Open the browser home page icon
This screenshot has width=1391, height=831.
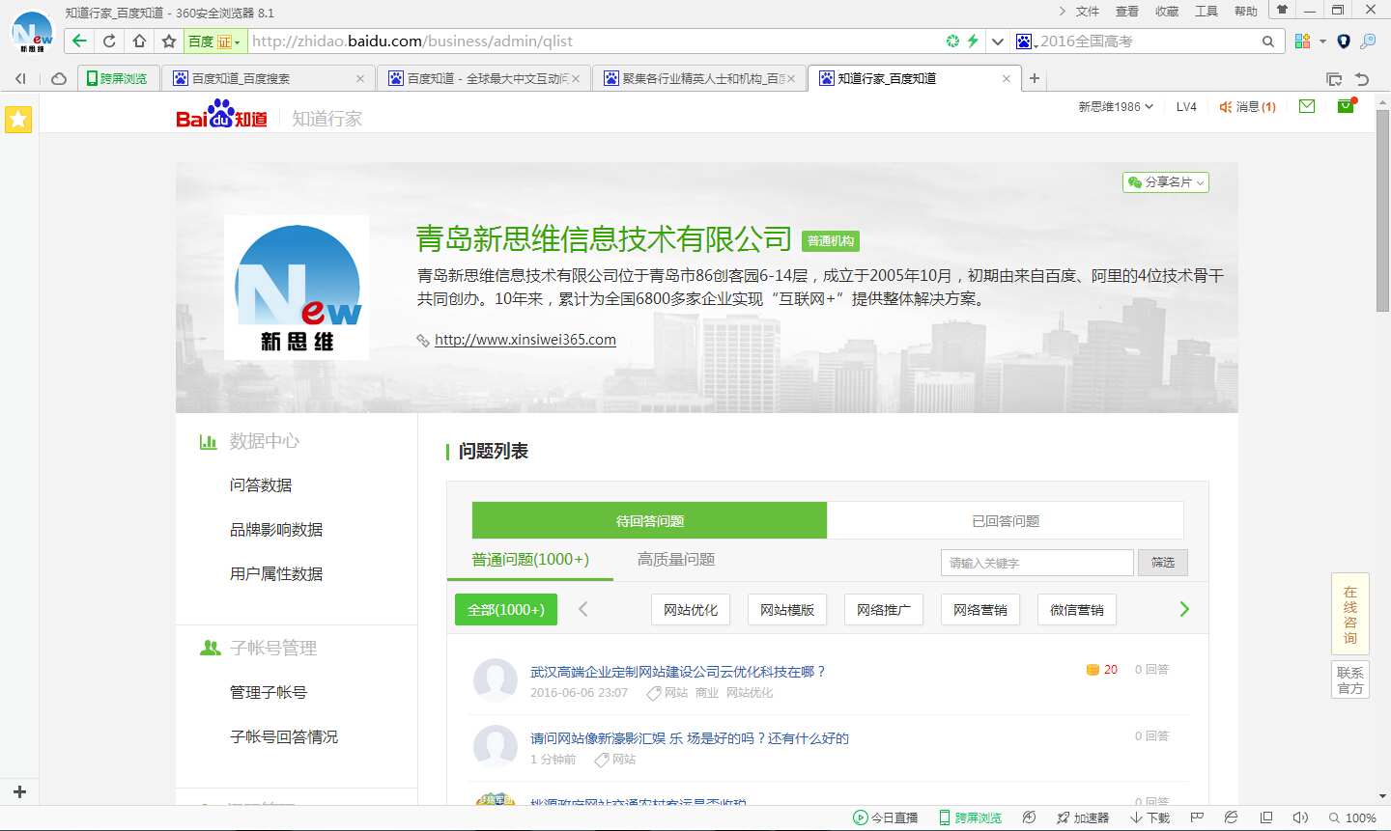coord(139,41)
